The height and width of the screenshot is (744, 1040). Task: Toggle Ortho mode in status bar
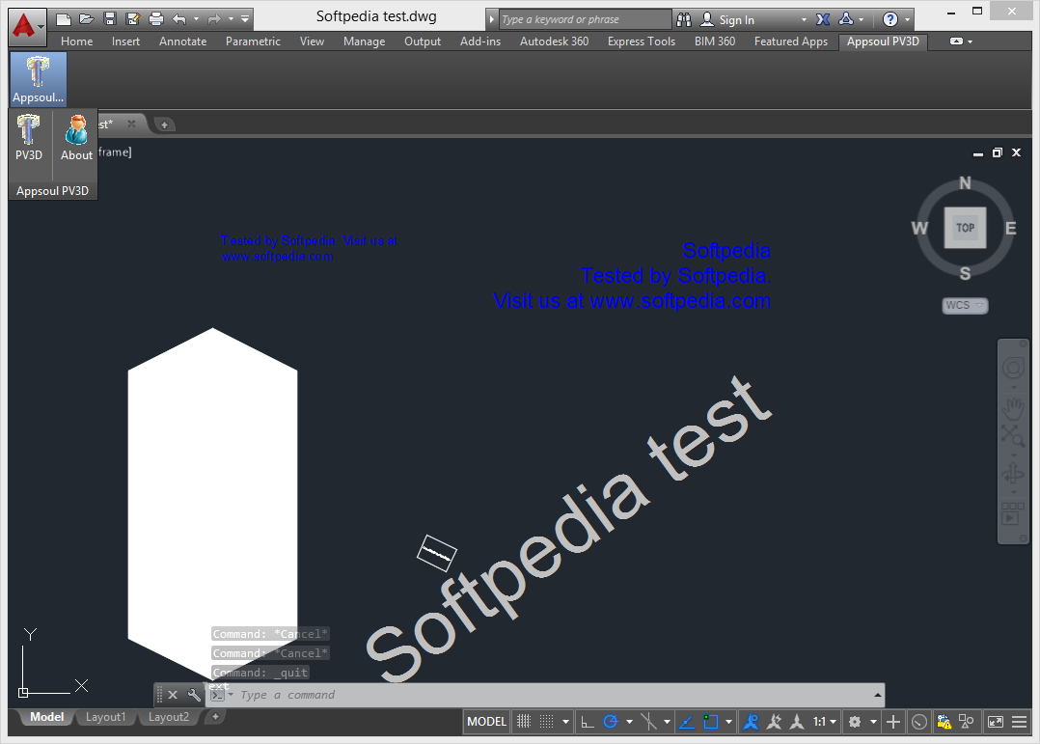(x=587, y=722)
